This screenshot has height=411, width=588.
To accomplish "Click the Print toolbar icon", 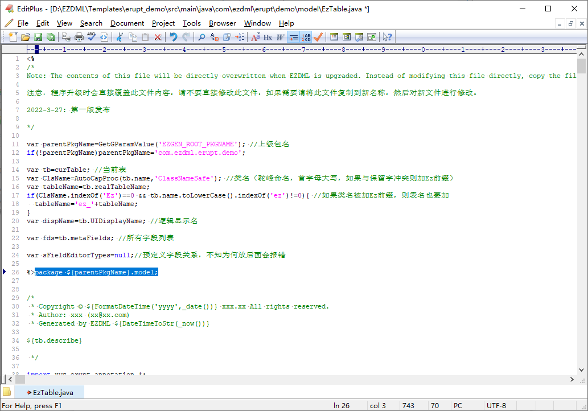I will [x=79, y=37].
